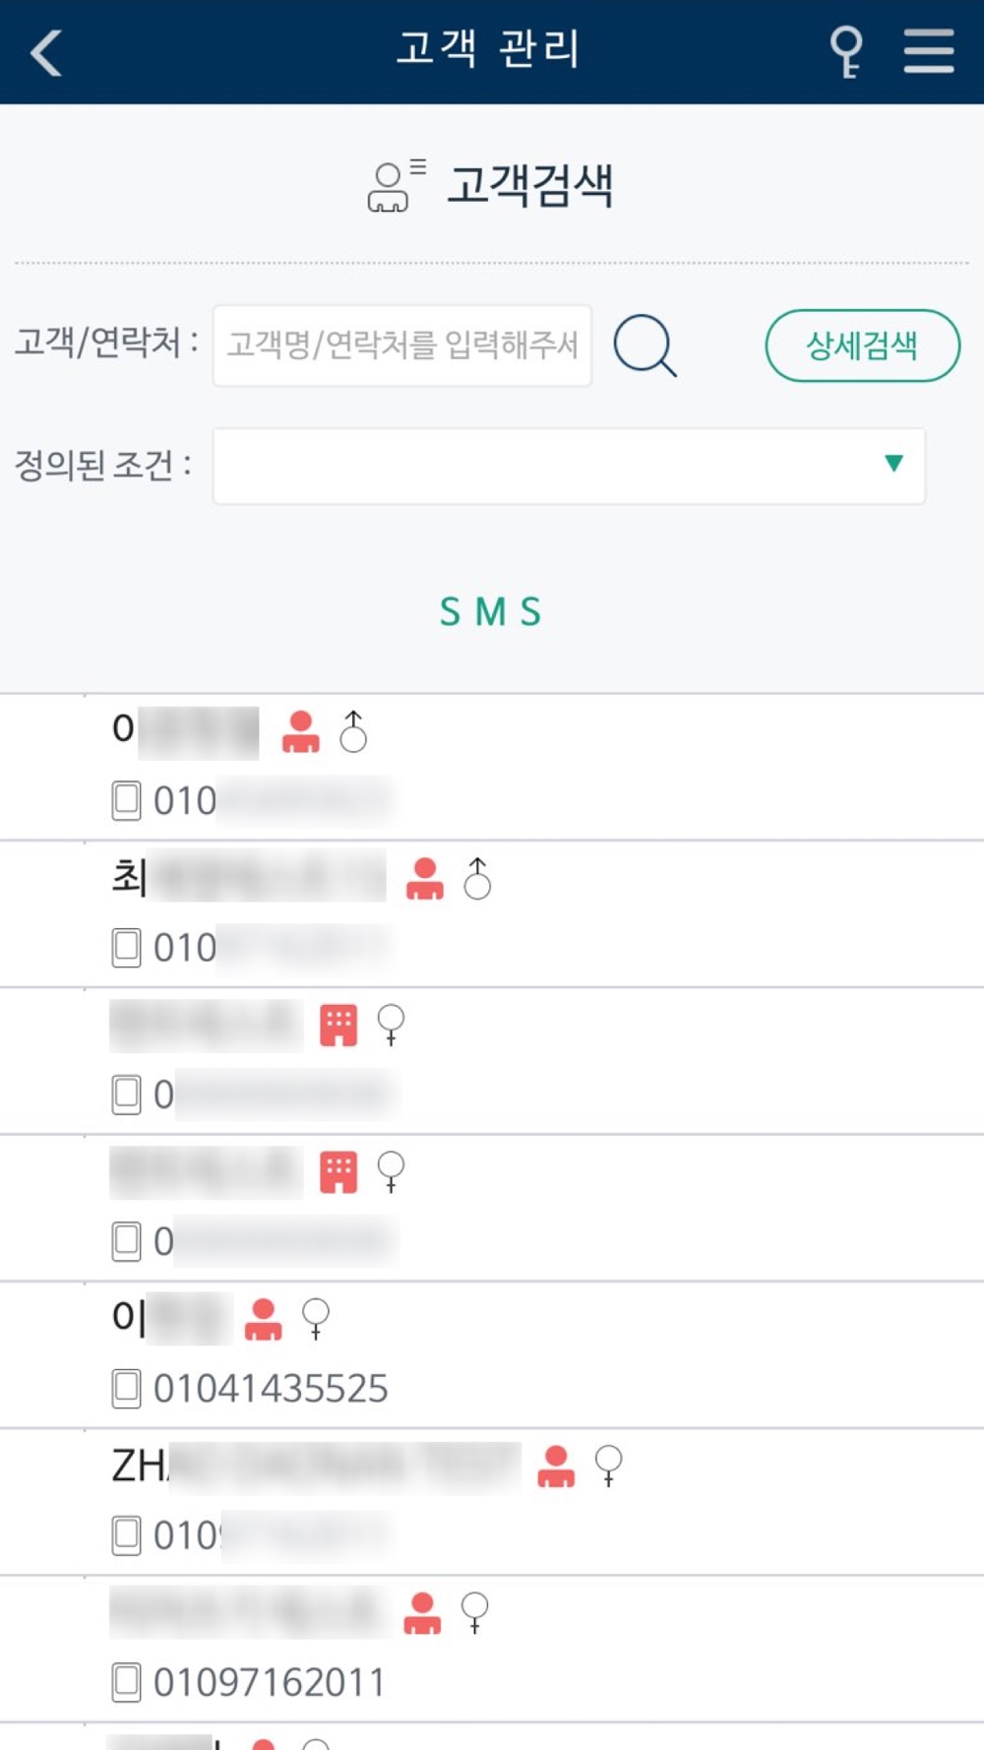Check the box beside 01097162011
Image resolution: width=984 pixels, height=1750 pixels.
(x=126, y=1682)
